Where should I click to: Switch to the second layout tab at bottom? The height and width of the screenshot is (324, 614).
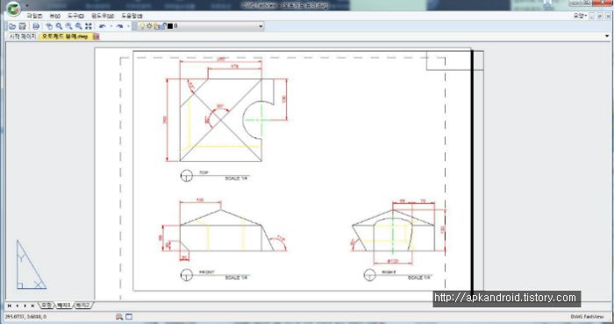tap(82, 306)
